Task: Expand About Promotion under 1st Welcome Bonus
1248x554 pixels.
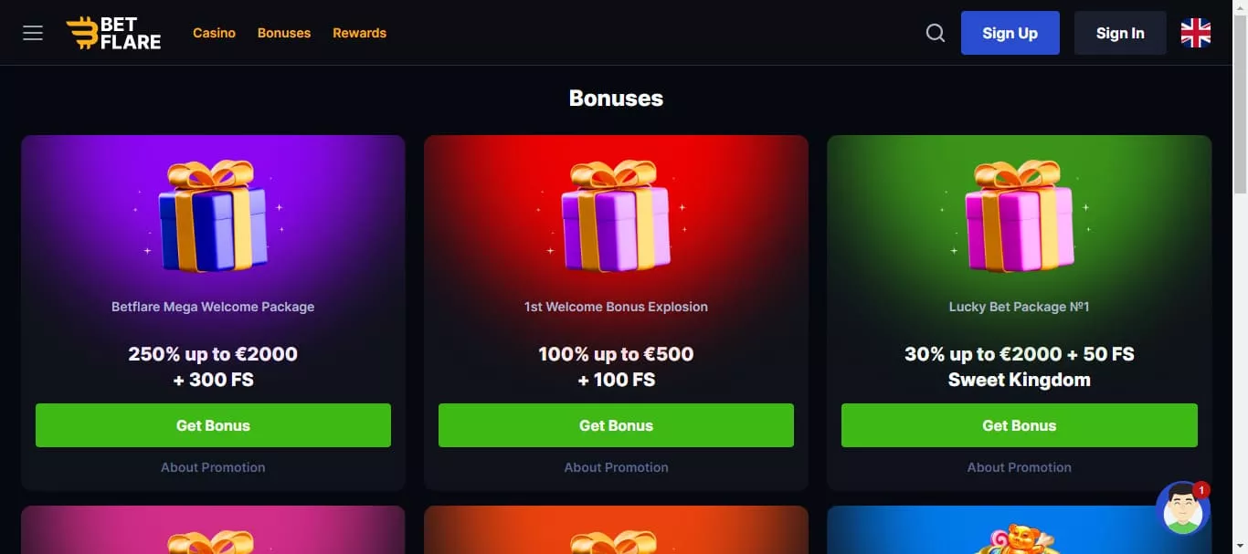Action: click(x=616, y=467)
